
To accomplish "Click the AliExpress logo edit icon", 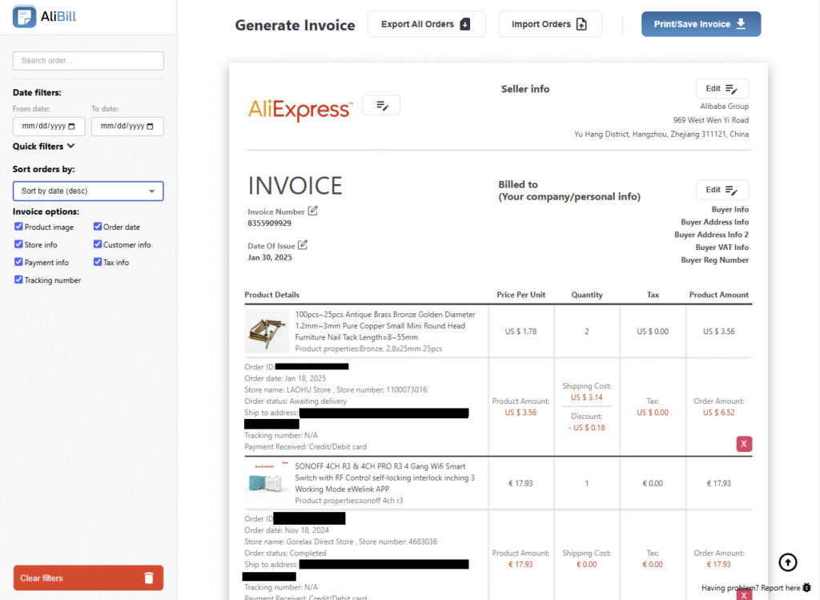I will tap(381, 106).
